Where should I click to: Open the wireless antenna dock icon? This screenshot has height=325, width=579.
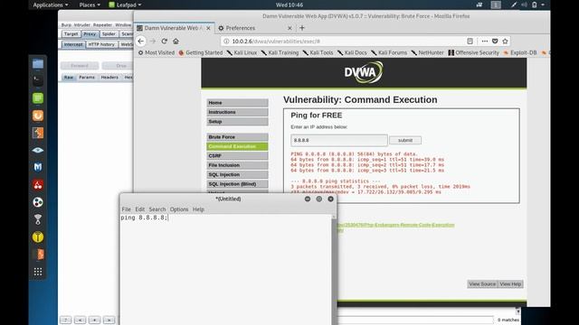(x=38, y=219)
